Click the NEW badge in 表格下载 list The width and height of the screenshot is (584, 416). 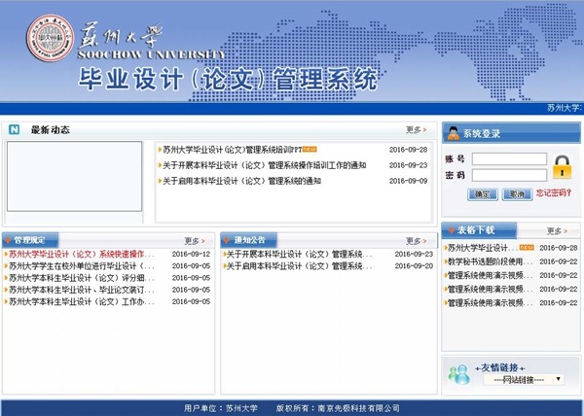[x=527, y=247]
